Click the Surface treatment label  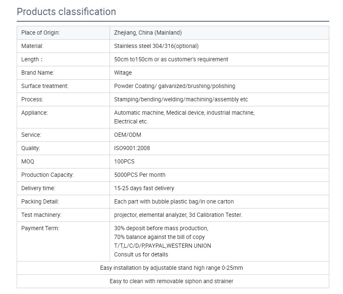45,86
